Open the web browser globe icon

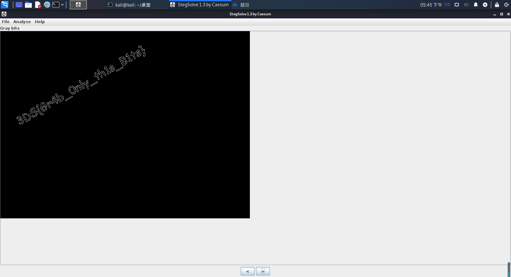[x=47, y=5]
